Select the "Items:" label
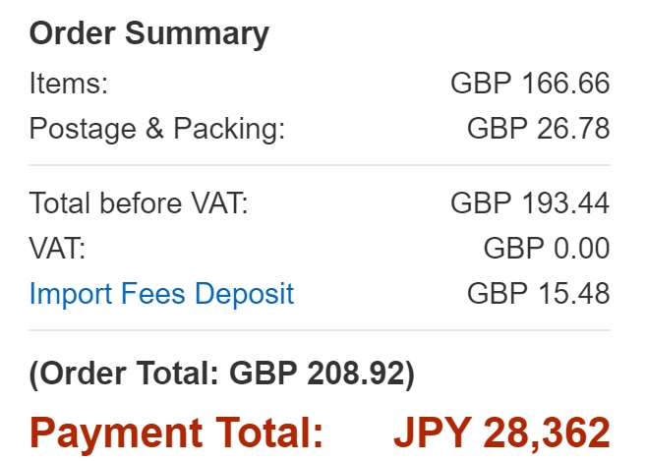The width and height of the screenshot is (646, 461). (68, 84)
